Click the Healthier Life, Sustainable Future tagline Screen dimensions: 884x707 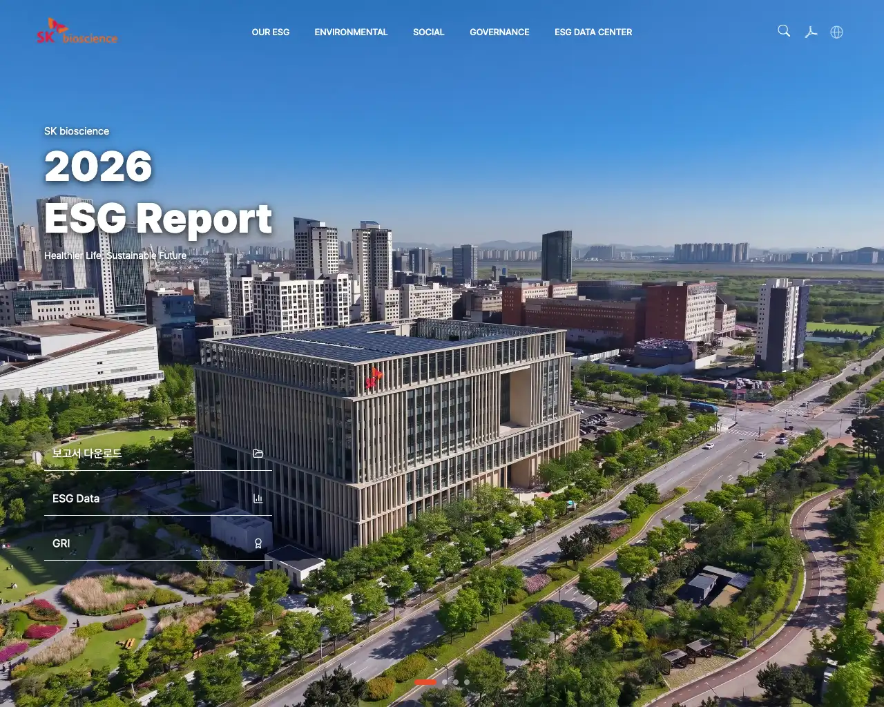click(x=115, y=255)
